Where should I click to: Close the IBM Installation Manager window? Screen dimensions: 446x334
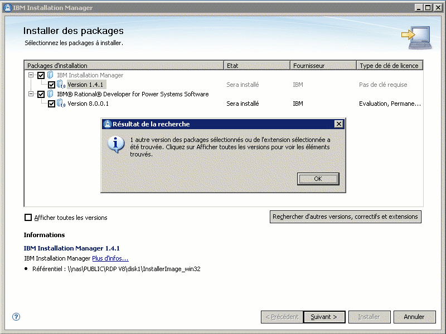pos(438,8)
